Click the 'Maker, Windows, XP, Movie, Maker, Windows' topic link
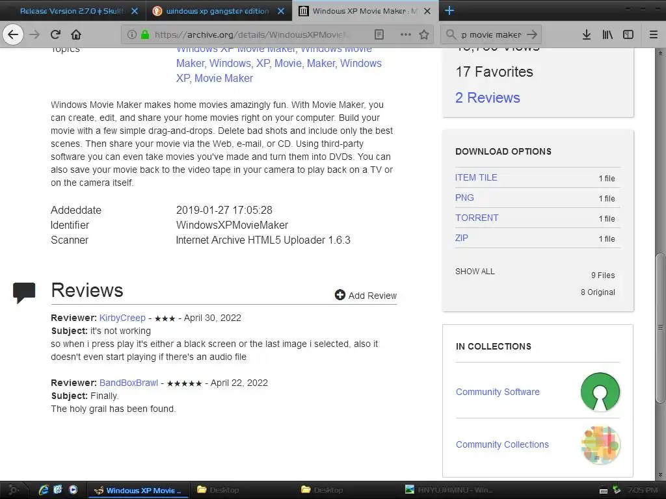 click(x=278, y=63)
